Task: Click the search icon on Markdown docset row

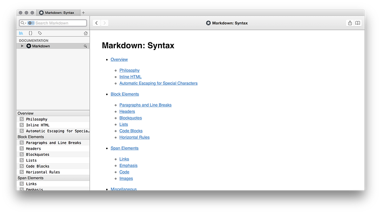Action: pos(85,46)
